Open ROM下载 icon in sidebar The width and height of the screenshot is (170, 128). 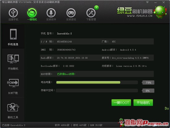(x=13, y=83)
